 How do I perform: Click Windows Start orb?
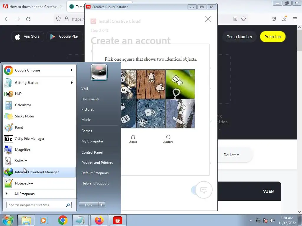[x=8, y=220]
